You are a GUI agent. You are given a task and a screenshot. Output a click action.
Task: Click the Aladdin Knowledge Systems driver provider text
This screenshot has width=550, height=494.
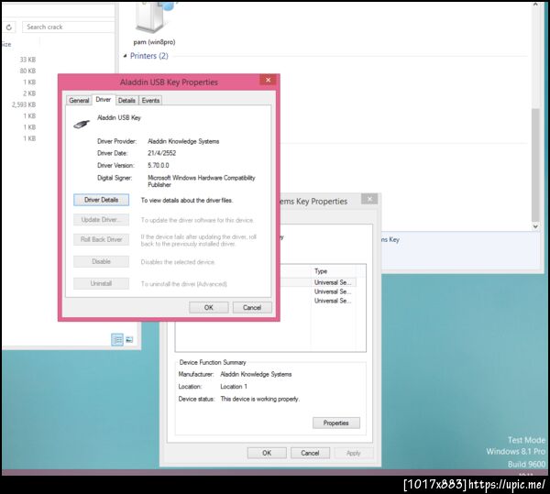tap(183, 141)
